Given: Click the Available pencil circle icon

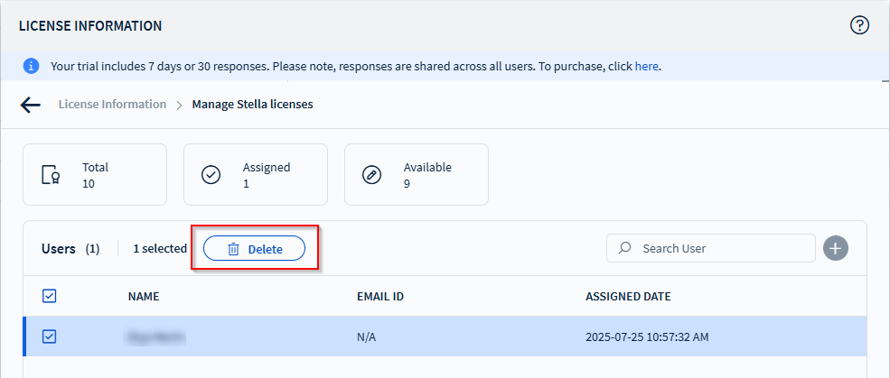Looking at the screenshot, I should point(371,175).
